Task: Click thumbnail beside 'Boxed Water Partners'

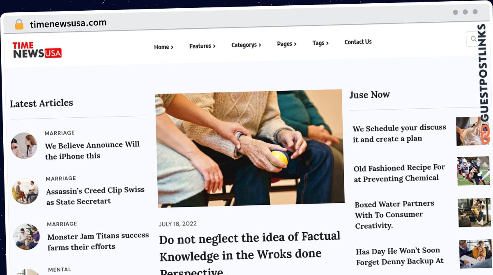Action: 475,212
